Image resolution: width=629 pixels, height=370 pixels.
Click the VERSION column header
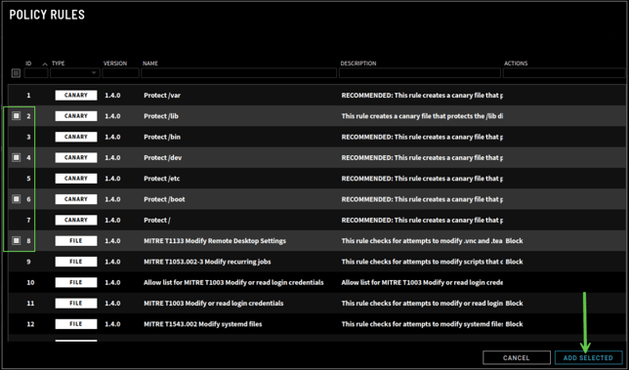coord(115,63)
